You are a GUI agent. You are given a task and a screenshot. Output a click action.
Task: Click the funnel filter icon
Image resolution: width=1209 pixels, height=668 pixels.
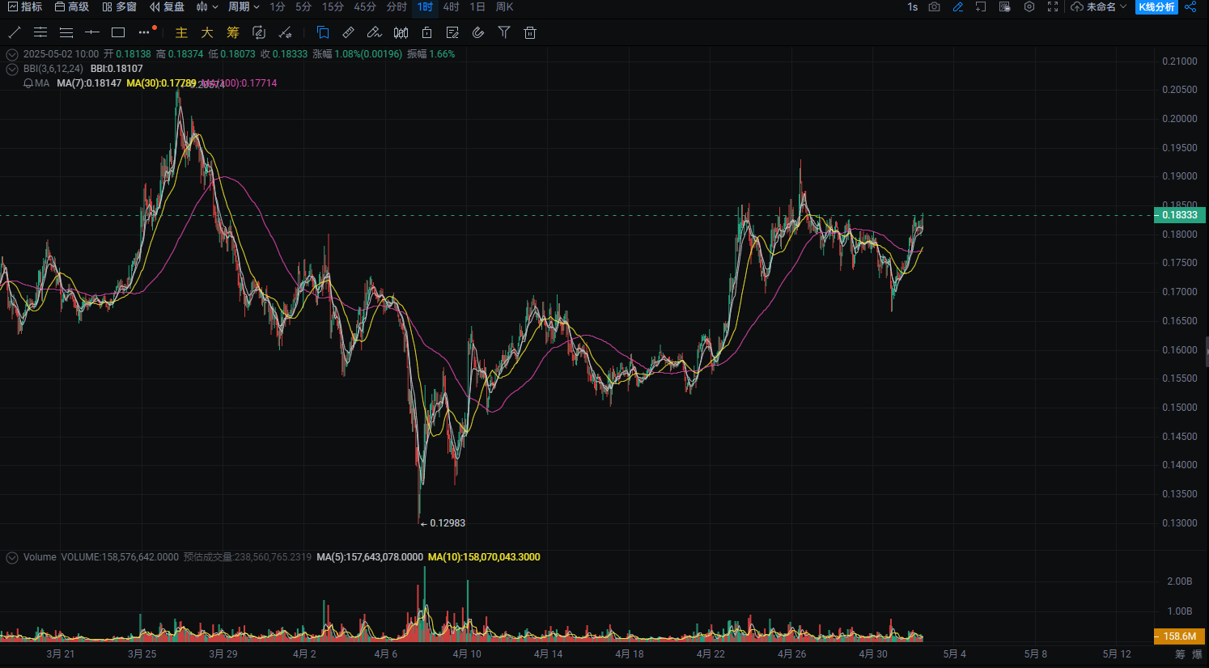tap(504, 32)
